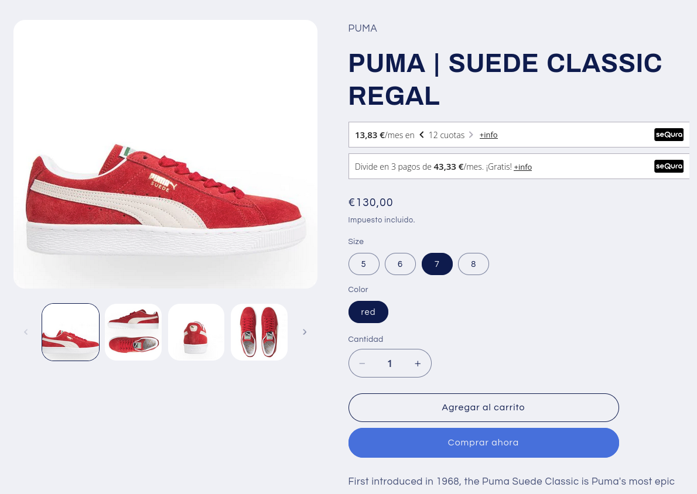Decrease installments with left chevron
This screenshot has width=697, height=494.
tap(421, 135)
